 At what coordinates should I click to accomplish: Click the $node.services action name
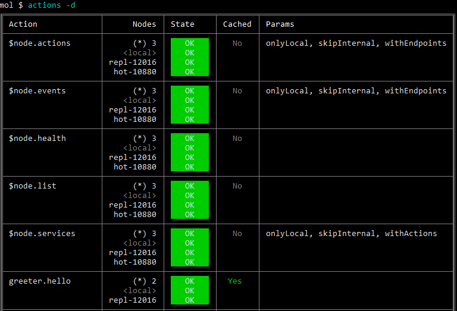pyautogui.click(x=42, y=234)
